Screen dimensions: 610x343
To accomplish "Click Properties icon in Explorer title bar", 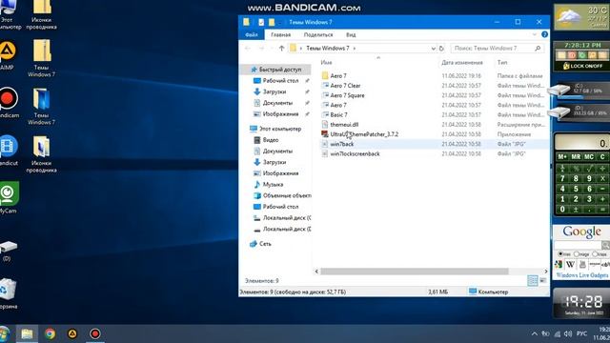I will tap(261, 22).
